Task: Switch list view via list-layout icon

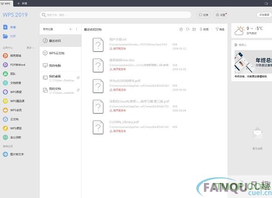Action: click(194, 29)
